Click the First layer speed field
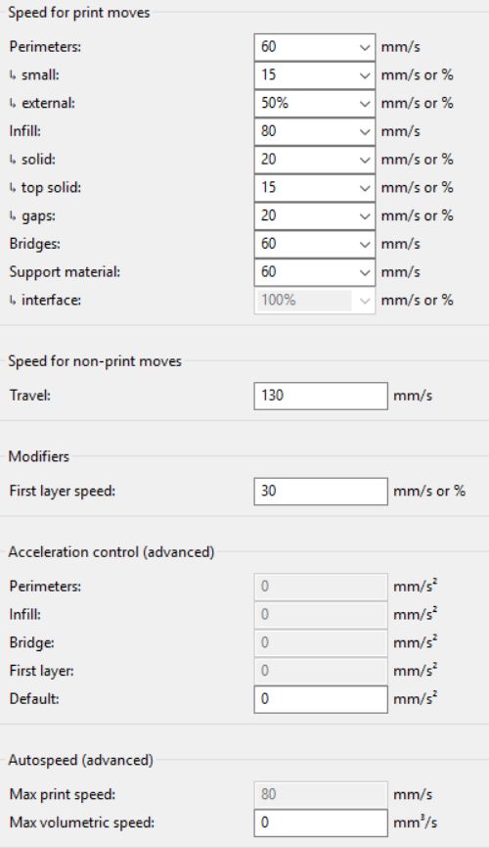 321,491
